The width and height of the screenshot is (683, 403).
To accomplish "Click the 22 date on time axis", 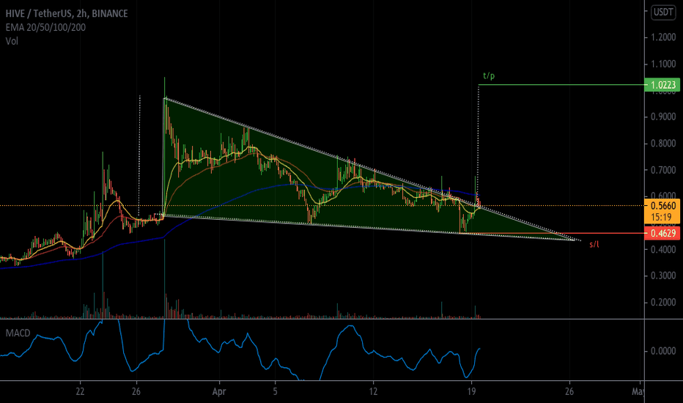I will [x=80, y=391].
